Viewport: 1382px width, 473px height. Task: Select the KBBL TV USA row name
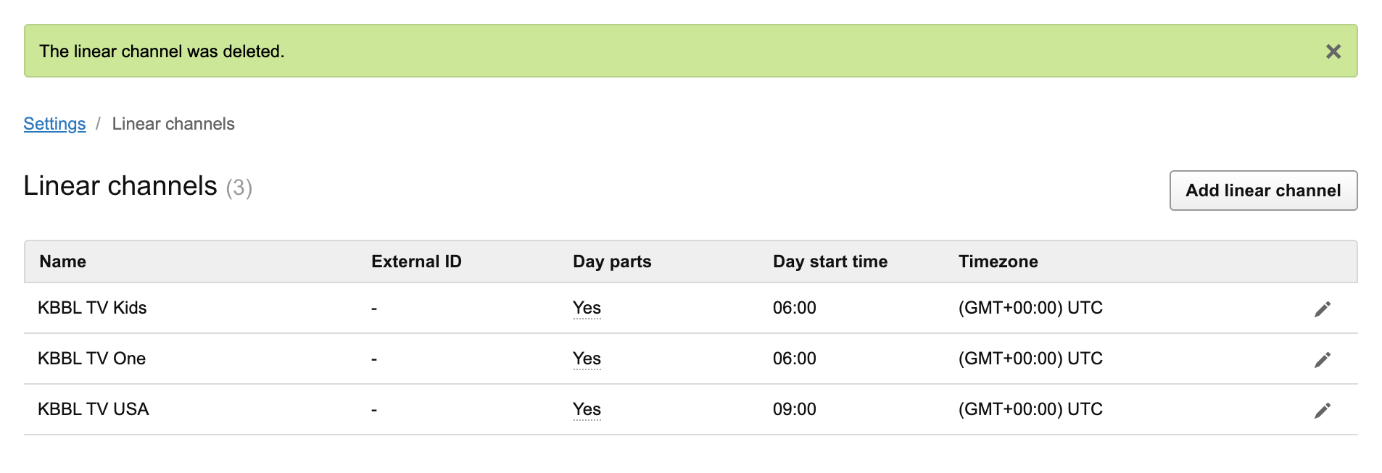[93, 409]
